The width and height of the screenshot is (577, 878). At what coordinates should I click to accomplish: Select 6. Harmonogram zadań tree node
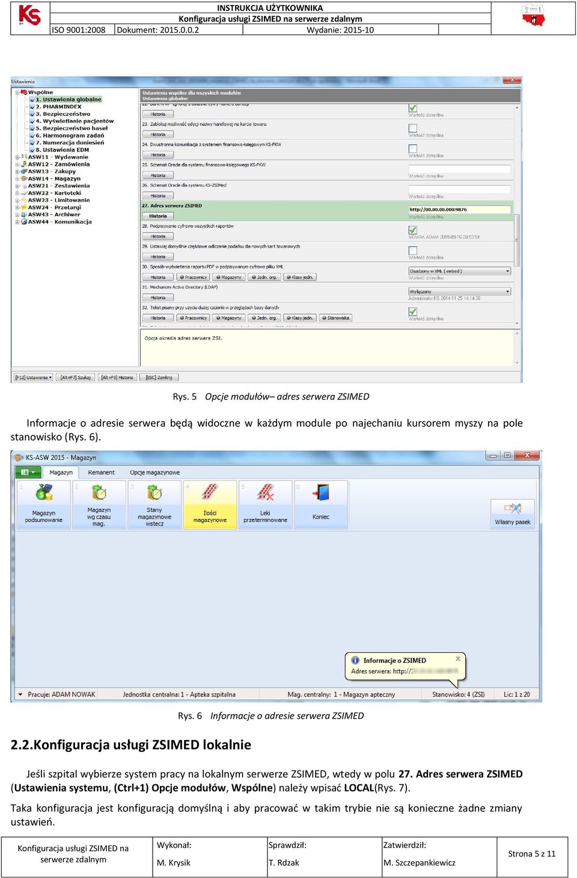(x=70, y=135)
